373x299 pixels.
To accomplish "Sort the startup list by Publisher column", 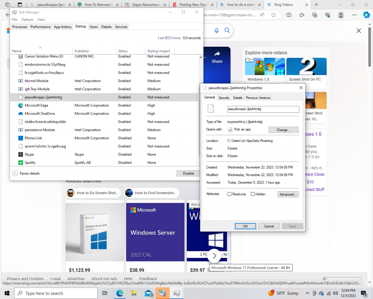I will pos(95,50).
